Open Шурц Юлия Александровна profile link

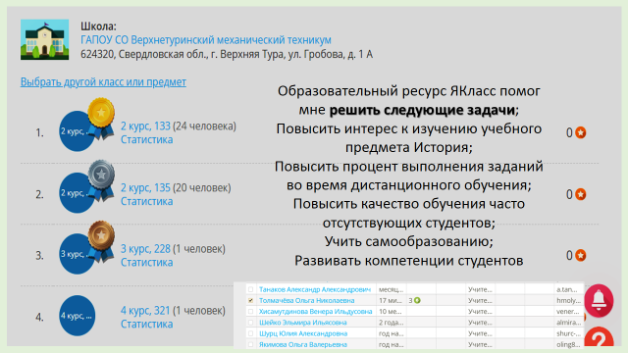pyautogui.click(x=303, y=333)
